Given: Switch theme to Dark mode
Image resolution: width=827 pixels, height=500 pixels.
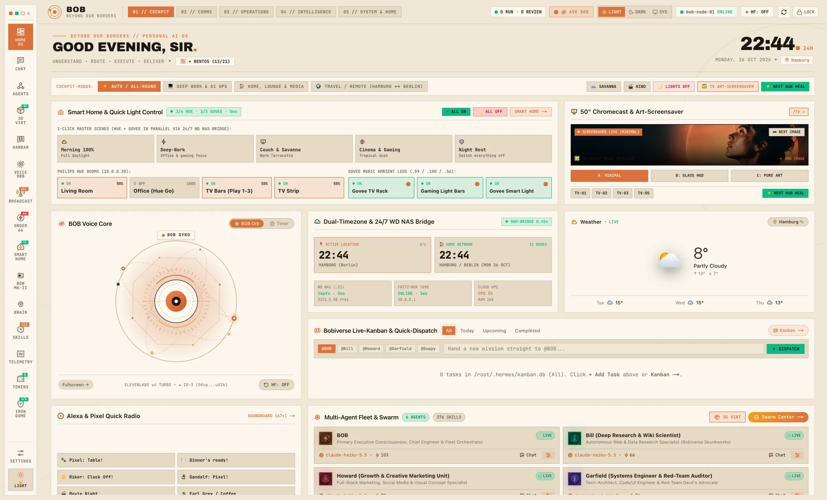Looking at the screenshot, I should point(637,12).
